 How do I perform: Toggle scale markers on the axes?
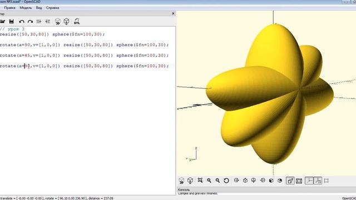[x=318, y=181]
